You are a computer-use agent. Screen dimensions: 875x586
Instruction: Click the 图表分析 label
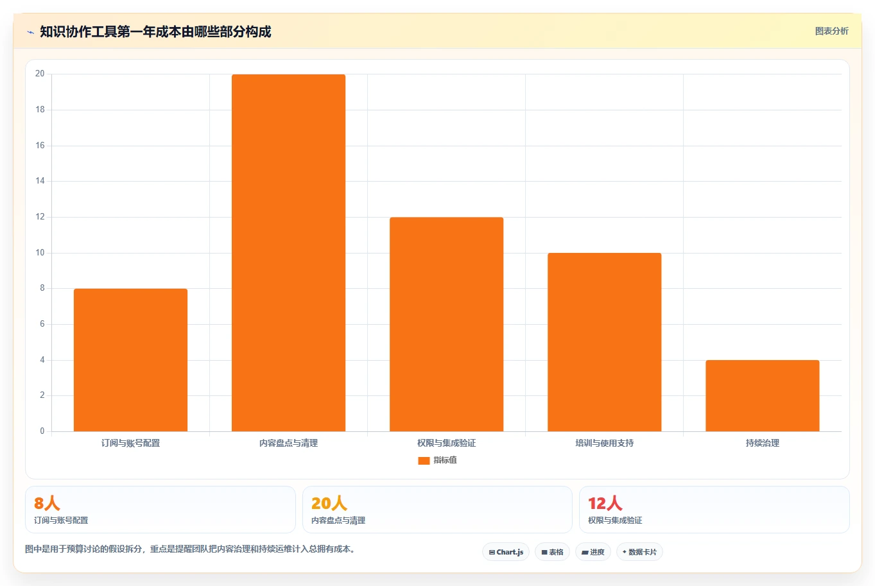click(x=831, y=31)
